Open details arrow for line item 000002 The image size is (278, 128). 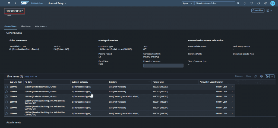232,92
